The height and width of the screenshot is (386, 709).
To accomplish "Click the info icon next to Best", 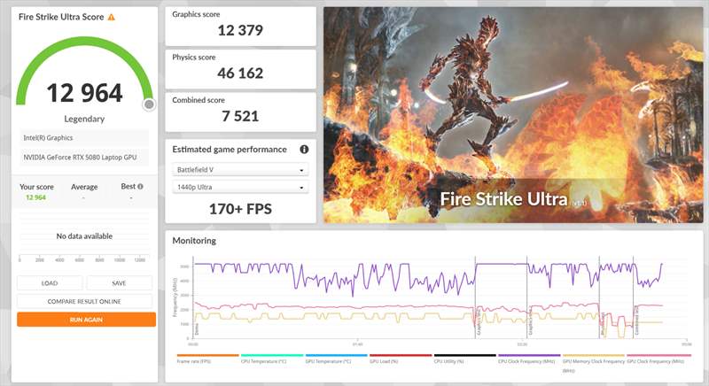I will 140,187.
